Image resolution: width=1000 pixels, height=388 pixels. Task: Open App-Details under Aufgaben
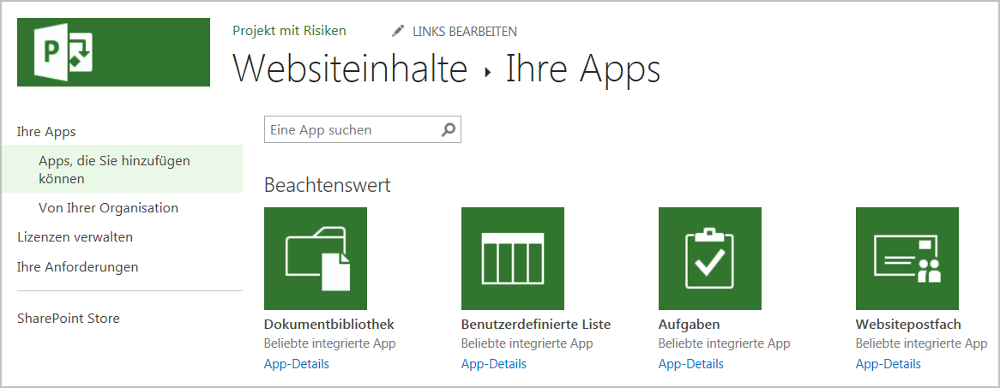[x=691, y=364]
